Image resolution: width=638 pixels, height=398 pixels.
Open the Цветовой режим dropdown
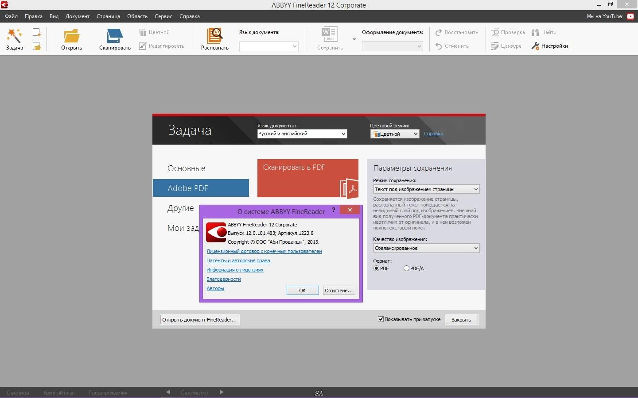pos(395,134)
